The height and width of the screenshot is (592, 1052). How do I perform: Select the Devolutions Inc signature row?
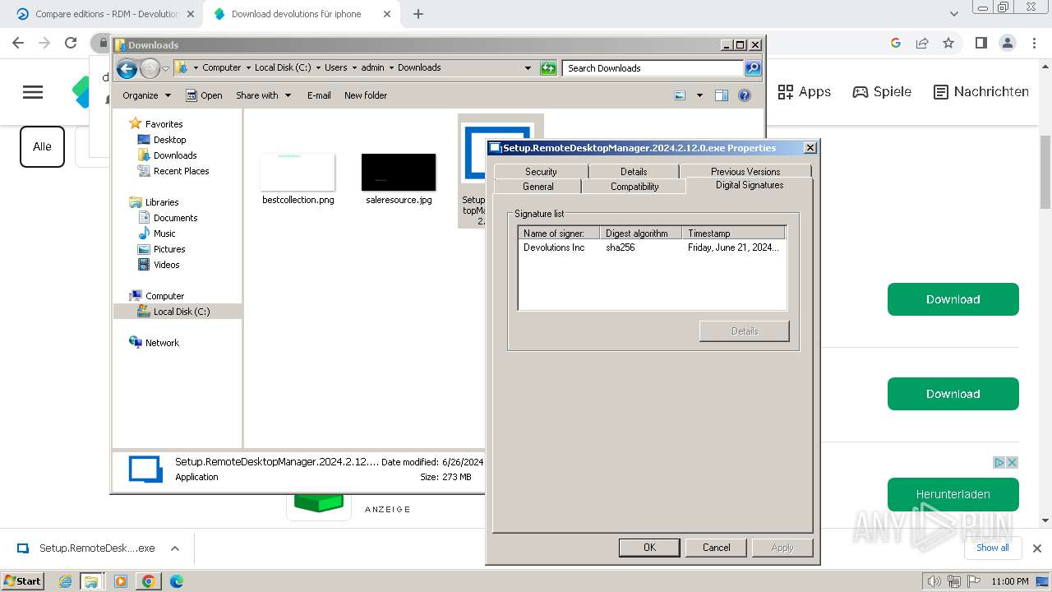click(652, 247)
